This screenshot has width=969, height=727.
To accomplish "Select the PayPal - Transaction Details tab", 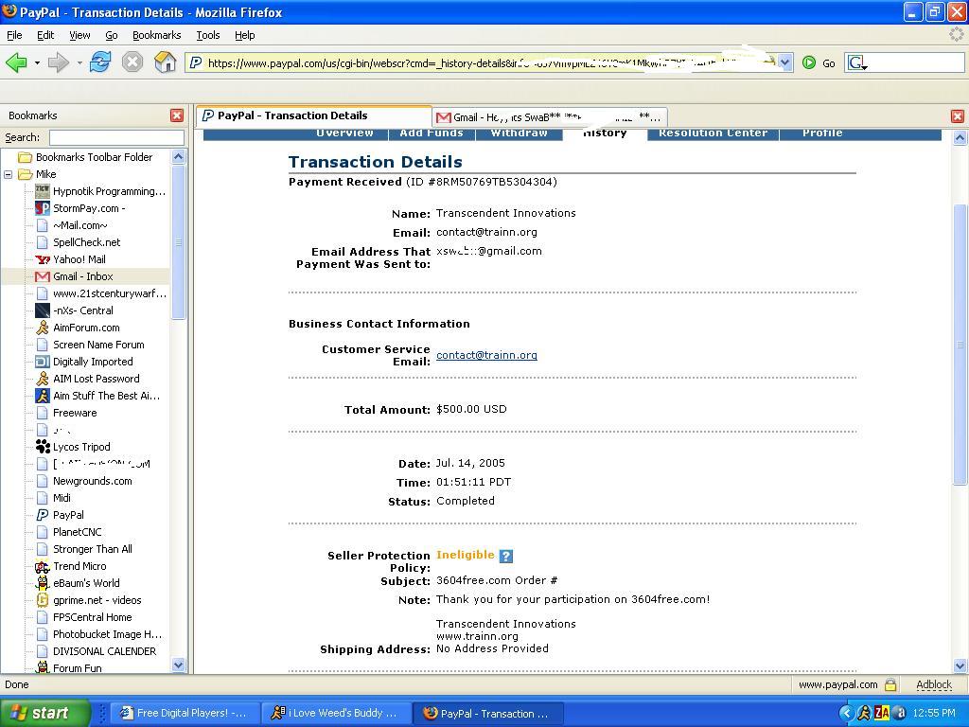I will pos(314,115).
